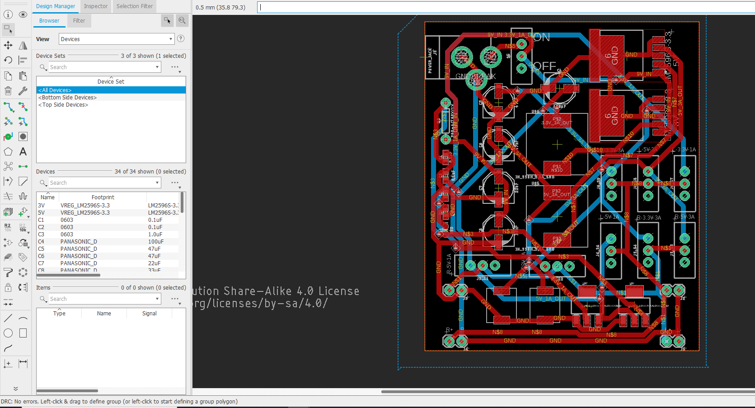Select the Info tool
This screenshot has width=755, height=408.
point(8,14)
